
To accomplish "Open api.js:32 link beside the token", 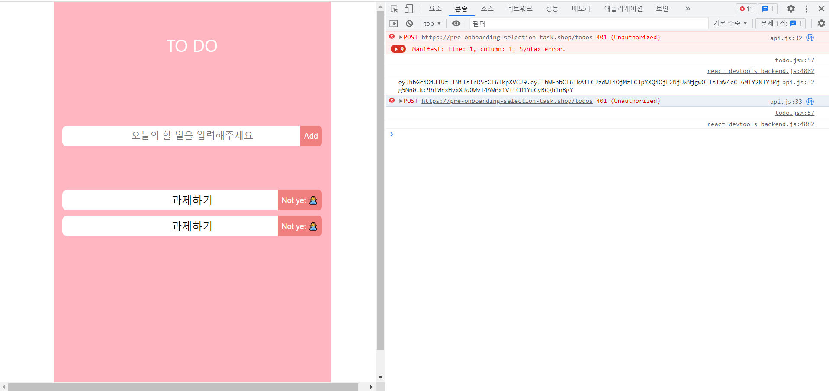I will pos(798,82).
